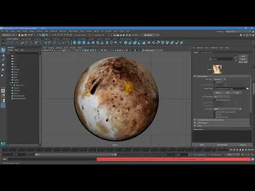This screenshot has width=255, height=191.
Task: Click the output connection icon beside name field
Action: [236, 60]
